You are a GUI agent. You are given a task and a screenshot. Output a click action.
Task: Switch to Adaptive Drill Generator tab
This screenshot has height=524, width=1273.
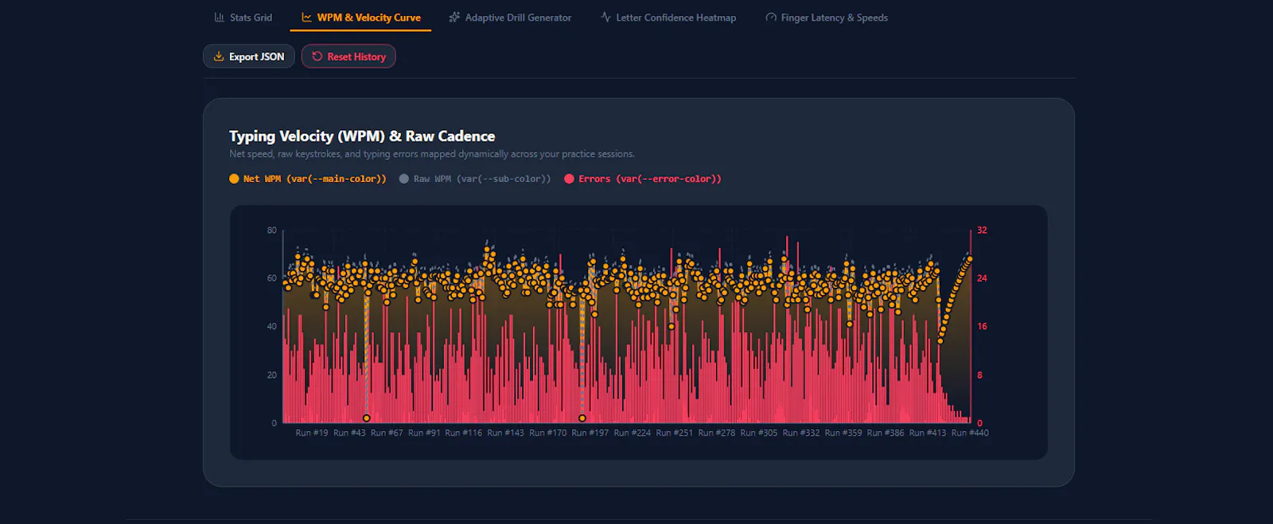coord(510,17)
